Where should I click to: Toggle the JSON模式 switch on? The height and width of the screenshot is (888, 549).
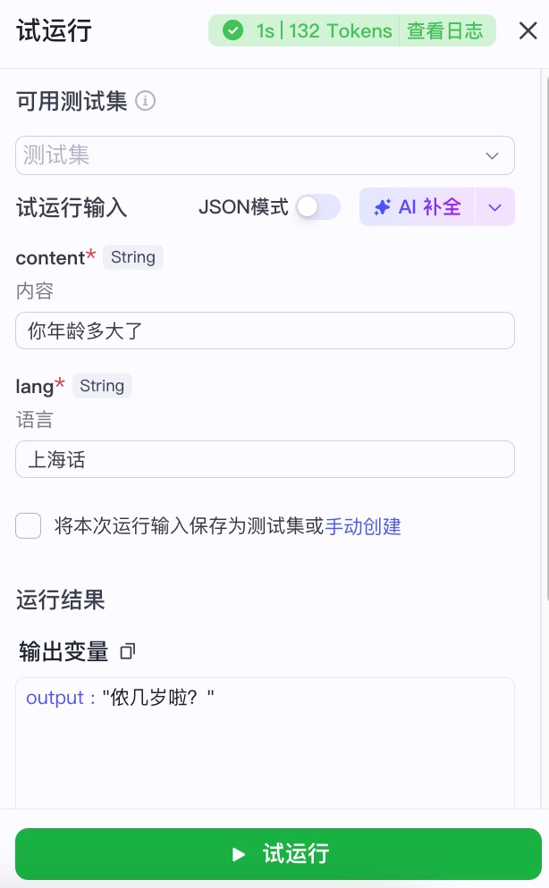point(317,206)
